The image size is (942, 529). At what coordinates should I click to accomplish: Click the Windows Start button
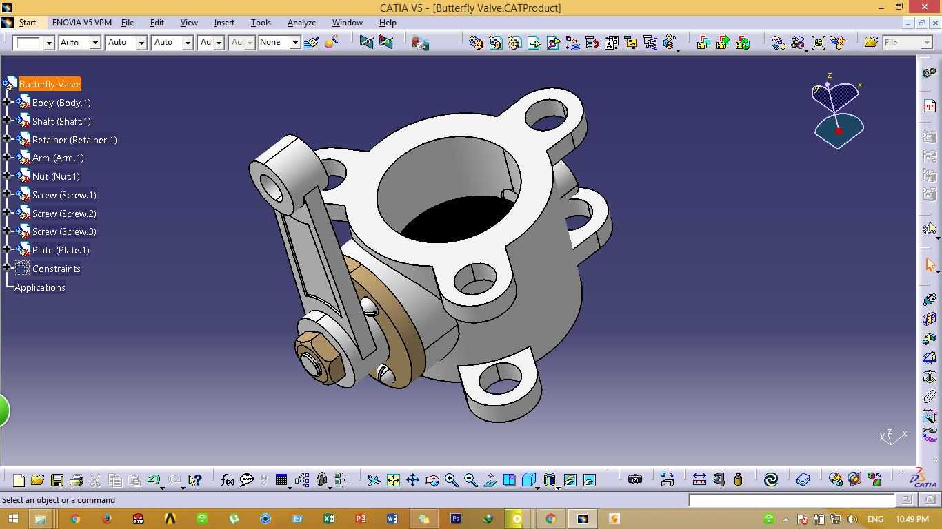[x=13, y=519]
